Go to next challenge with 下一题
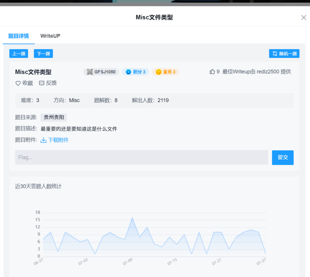This screenshot has width=310, height=277. 43,54
